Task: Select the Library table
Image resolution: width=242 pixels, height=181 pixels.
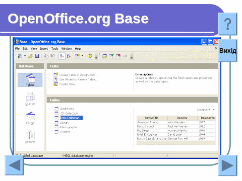Action: (62, 123)
